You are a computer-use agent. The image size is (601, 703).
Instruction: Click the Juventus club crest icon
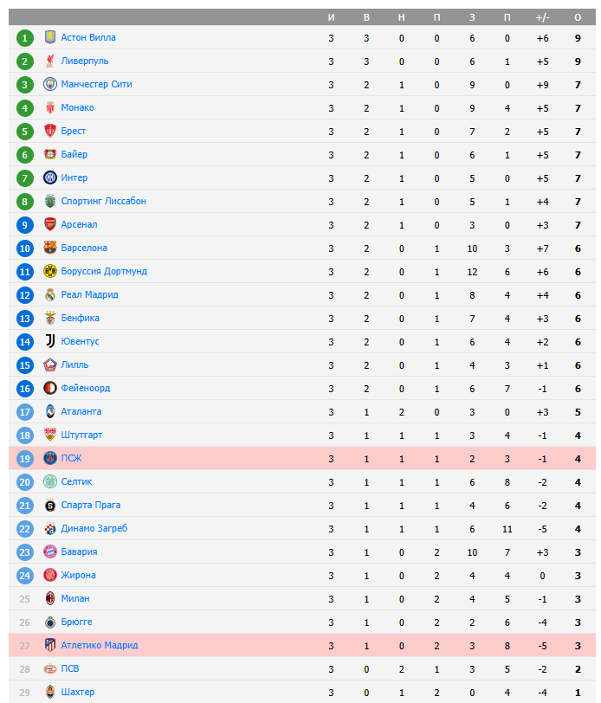(x=50, y=341)
